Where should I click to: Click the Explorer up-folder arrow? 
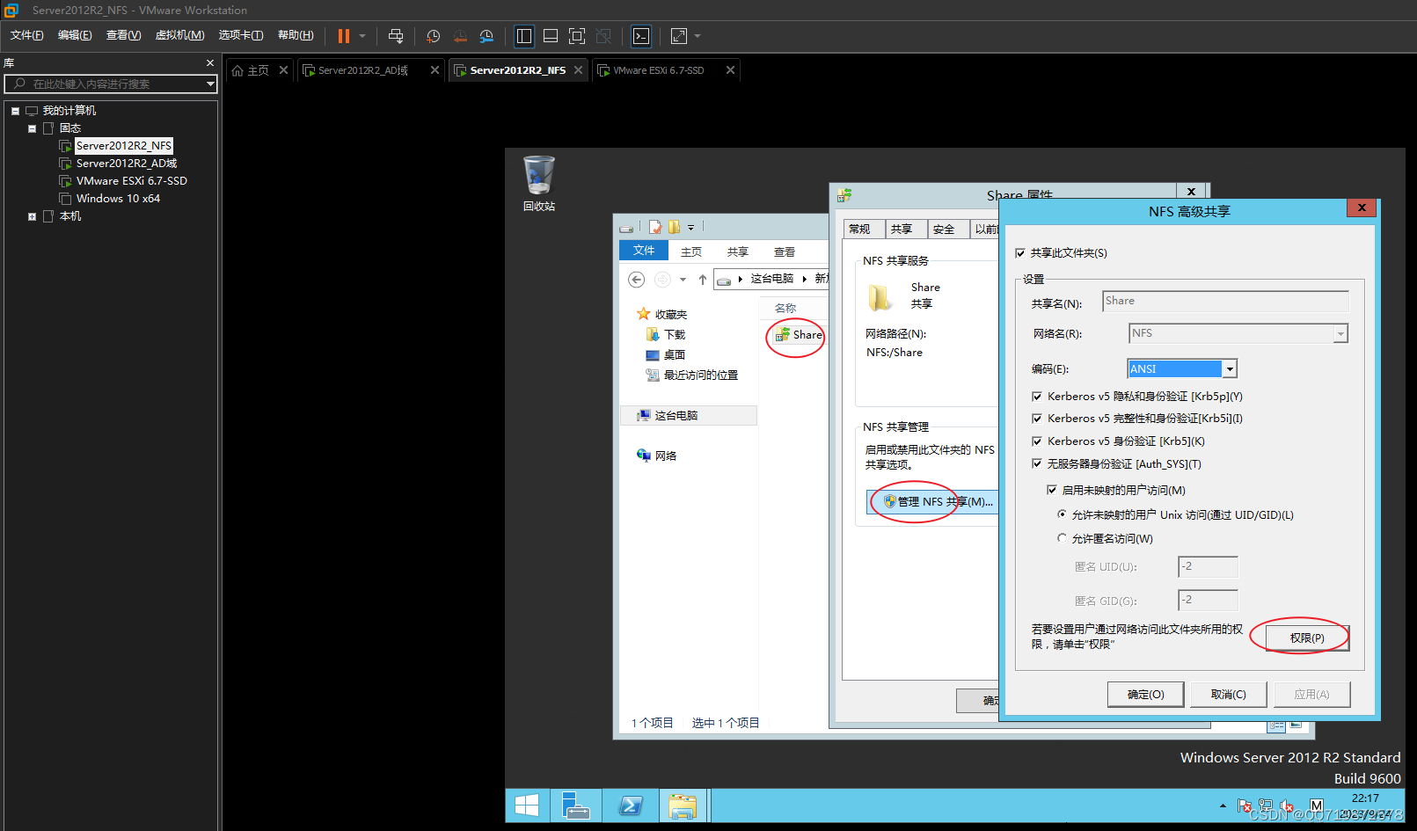coord(702,280)
